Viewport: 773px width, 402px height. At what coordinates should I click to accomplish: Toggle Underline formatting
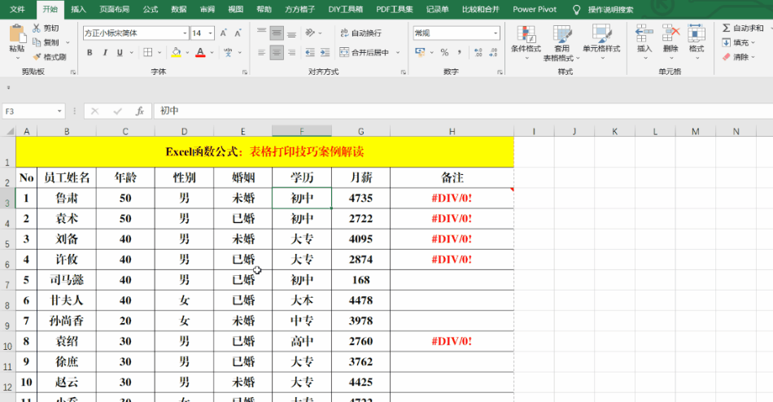pos(120,52)
